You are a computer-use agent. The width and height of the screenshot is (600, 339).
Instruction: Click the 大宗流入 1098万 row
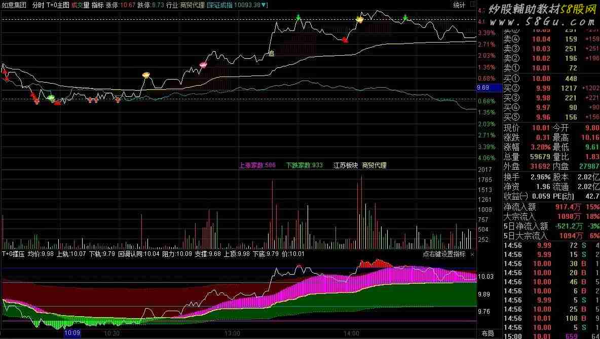pyautogui.click(x=551, y=216)
